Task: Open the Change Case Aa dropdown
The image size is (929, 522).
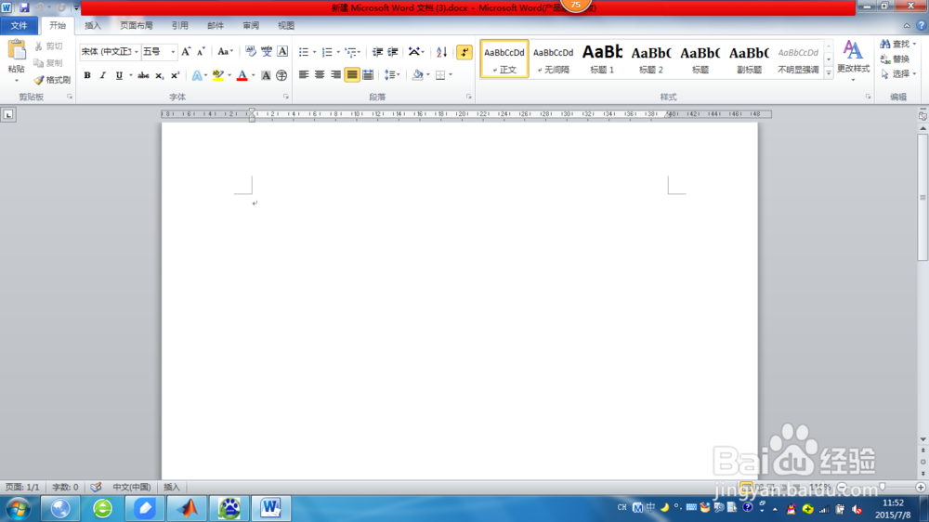Action: [225, 52]
